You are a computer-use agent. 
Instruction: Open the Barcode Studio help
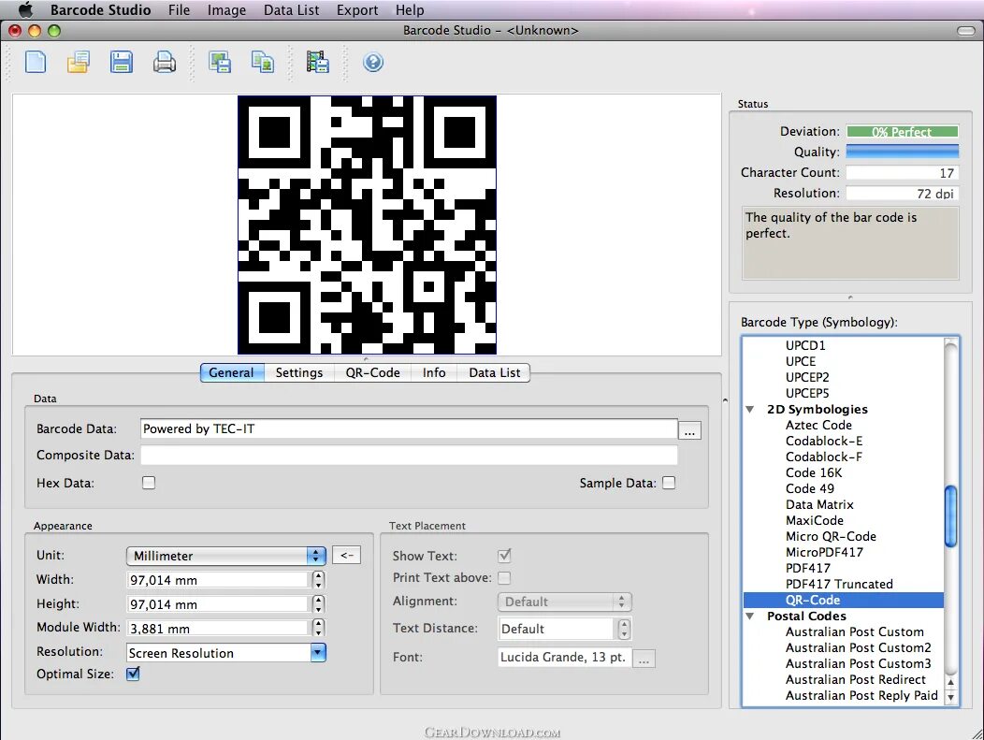click(373, 62)
